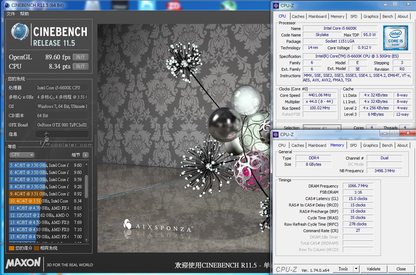Click the ranking list scroll-down arrow
The width and height of the screenshot is (416, 275).
(86, 240)
